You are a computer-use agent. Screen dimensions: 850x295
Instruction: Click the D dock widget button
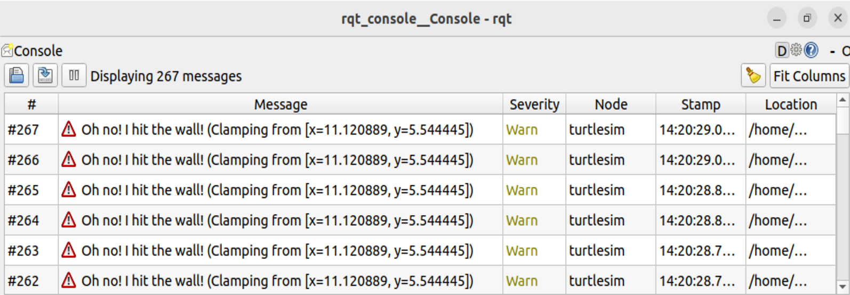782,51
